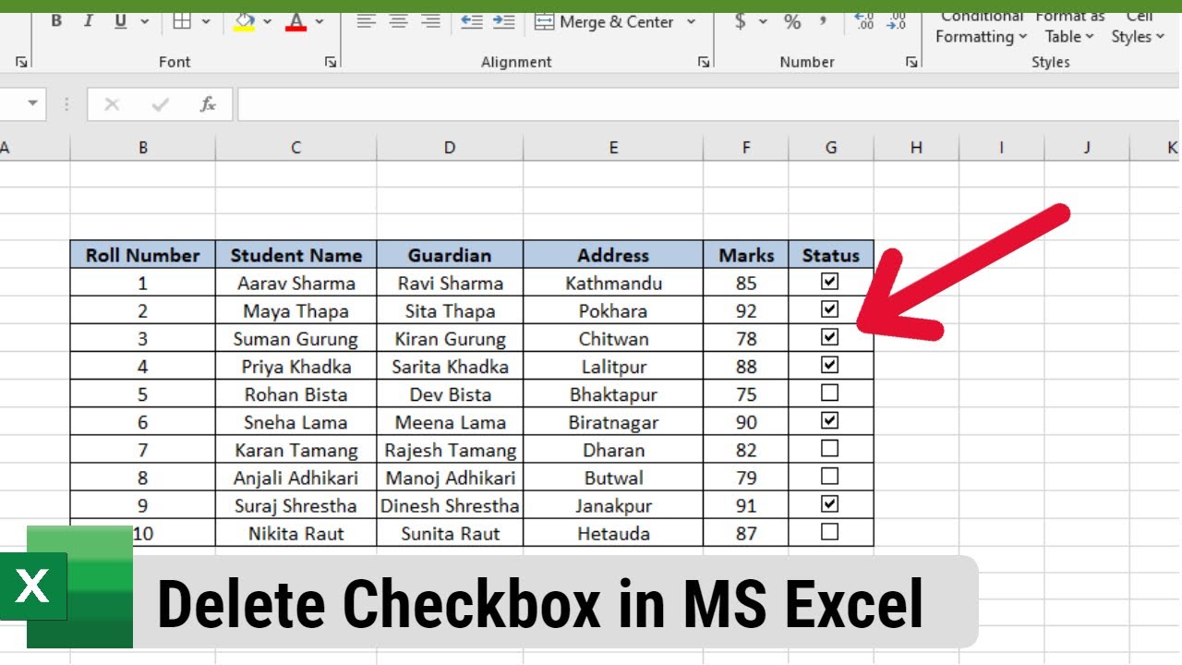Viewport: 1182px width, 665px height.
Task: Uncheck Status checkbox for Aarav Sharma
Action: tap(829, 281)
